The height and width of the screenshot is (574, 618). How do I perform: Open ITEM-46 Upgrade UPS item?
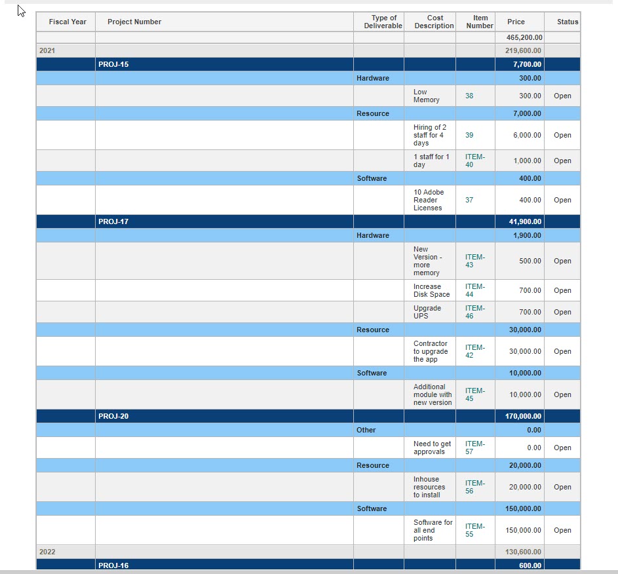pos(475,312)
